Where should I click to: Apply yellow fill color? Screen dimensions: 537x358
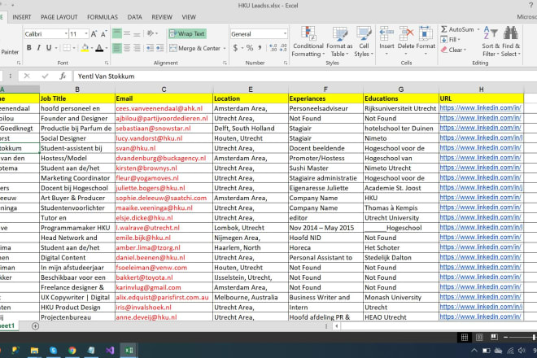[85, 48]
